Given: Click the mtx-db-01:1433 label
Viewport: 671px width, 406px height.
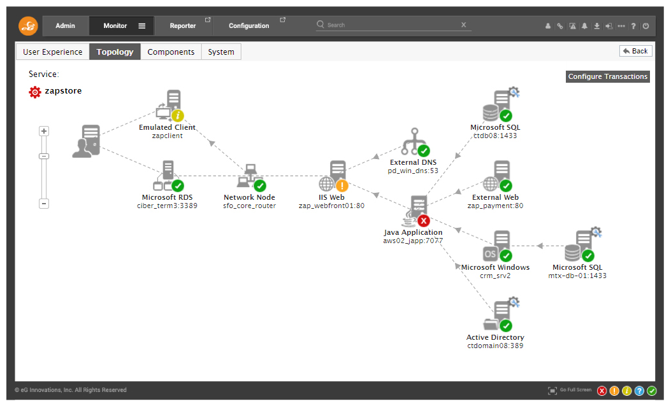Looking at the screenshot, I should point(577,276).
